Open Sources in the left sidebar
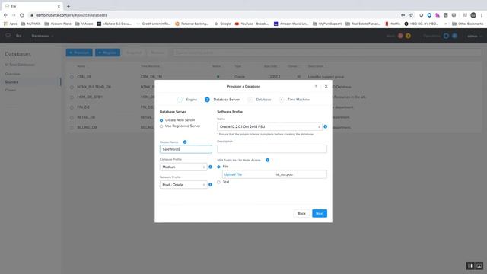487x274 pixels. [x=11, y=82]
